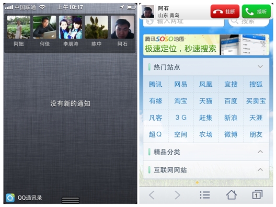Tap the cellular signal bars
This screenshot has height=207, width=276.
tap(9, 7)
